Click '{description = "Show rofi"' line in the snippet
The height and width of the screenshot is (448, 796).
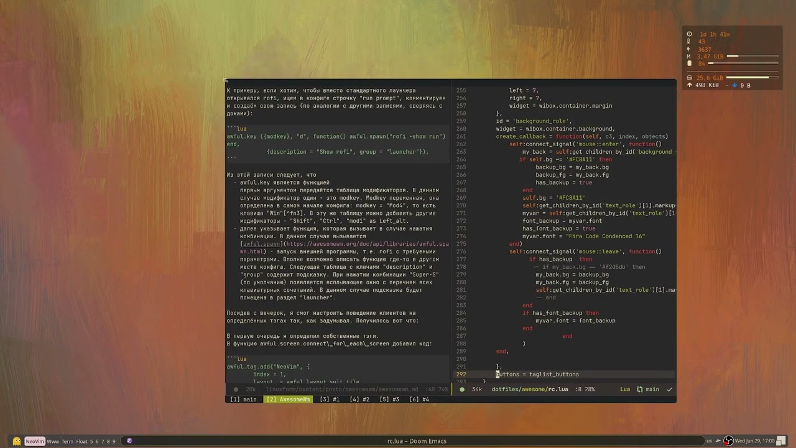coord(348,152)
